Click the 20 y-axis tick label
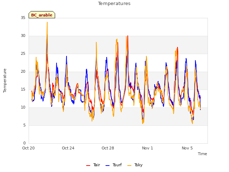The image size is (229, 172). [x=23, y=72]
